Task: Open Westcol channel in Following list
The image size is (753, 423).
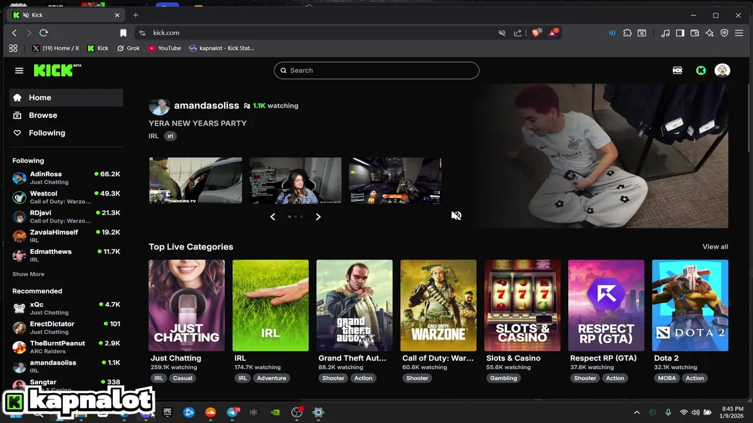Action: coord(66,197)
